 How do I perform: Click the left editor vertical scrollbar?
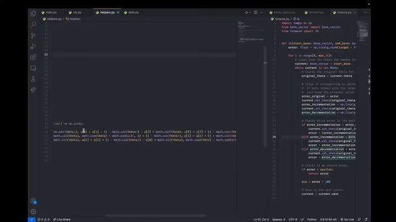(x=265, y=97)
